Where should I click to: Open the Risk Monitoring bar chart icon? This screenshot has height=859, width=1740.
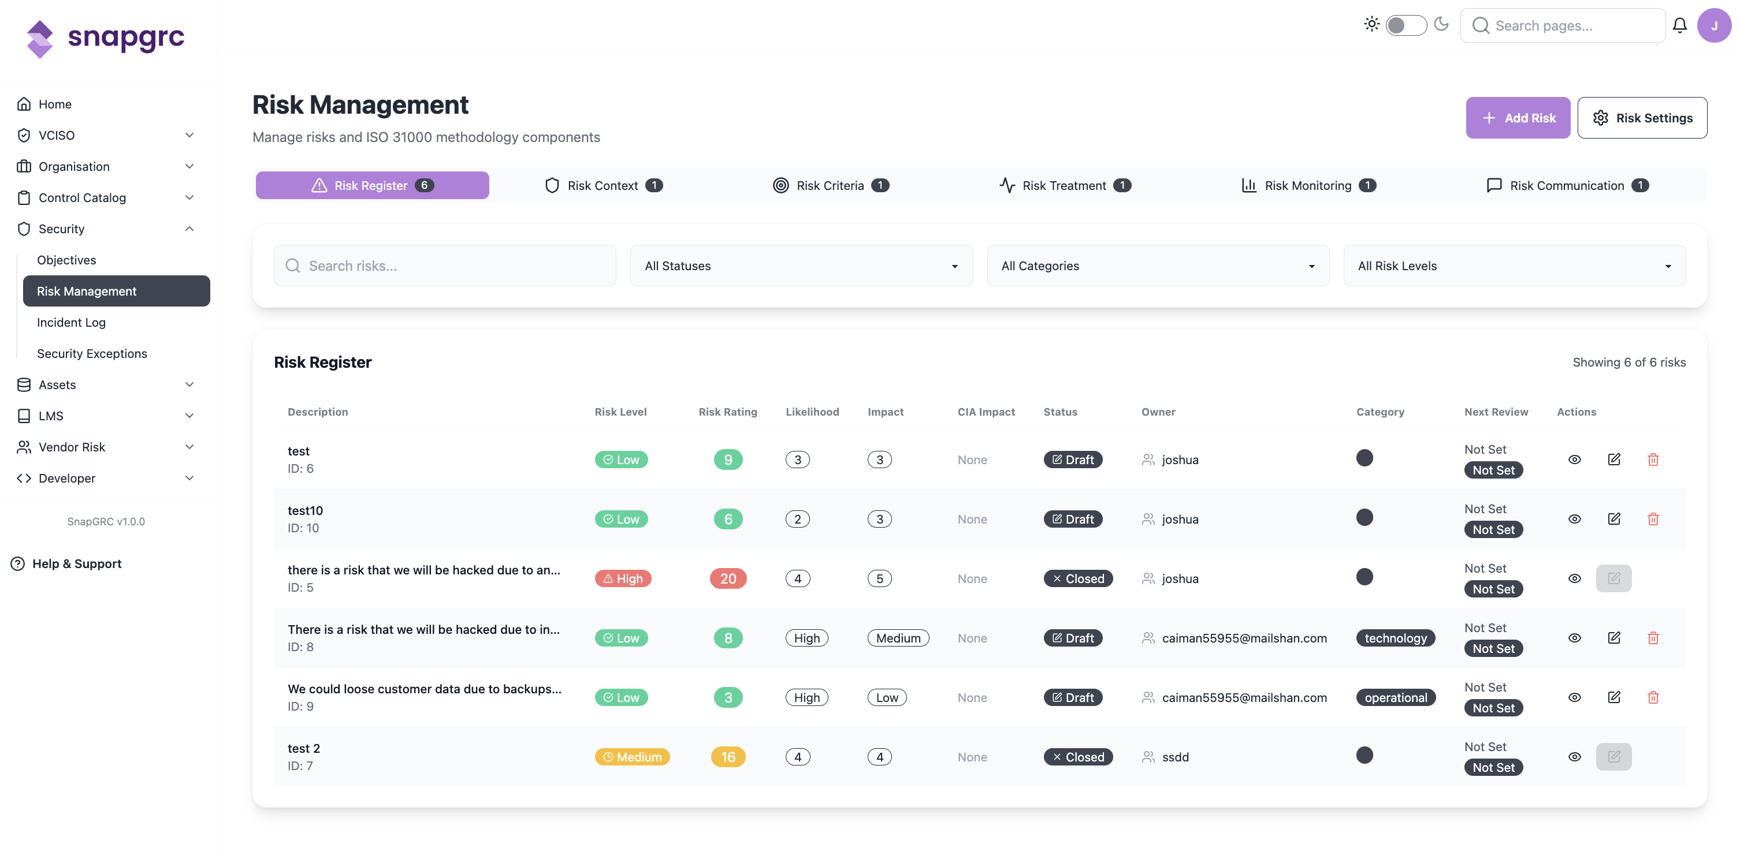(x=1248, y=185)
